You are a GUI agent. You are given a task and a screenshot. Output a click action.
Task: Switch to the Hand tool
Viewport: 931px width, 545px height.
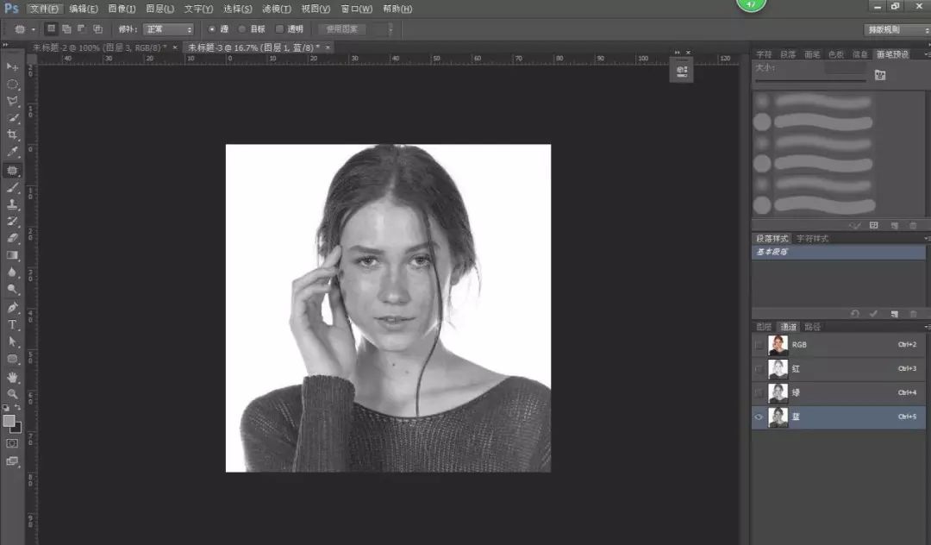click(12, 377)
